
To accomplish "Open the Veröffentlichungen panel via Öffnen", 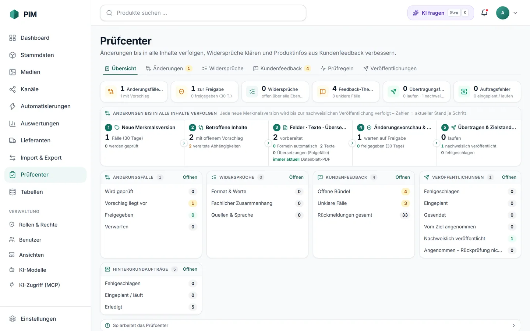I will (509, 177).
